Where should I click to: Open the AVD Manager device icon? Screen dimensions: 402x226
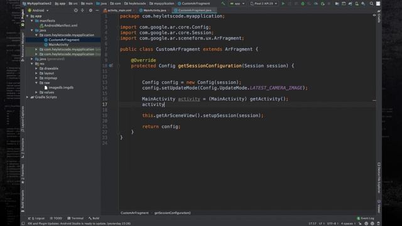357,4
